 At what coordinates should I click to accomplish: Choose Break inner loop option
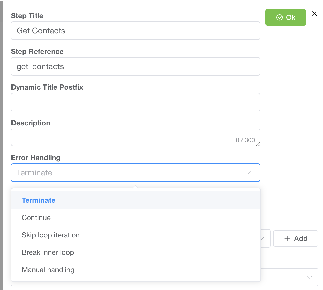[48, 252]
